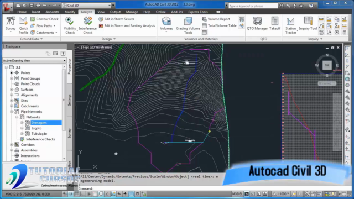Open the Prospector side tab

tap(70, 66)
